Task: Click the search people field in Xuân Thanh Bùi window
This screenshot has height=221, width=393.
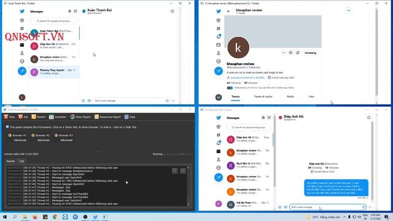Action: point(53,21)
